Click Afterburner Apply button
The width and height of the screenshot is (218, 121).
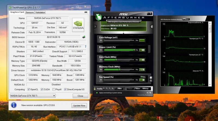(130, 89)
